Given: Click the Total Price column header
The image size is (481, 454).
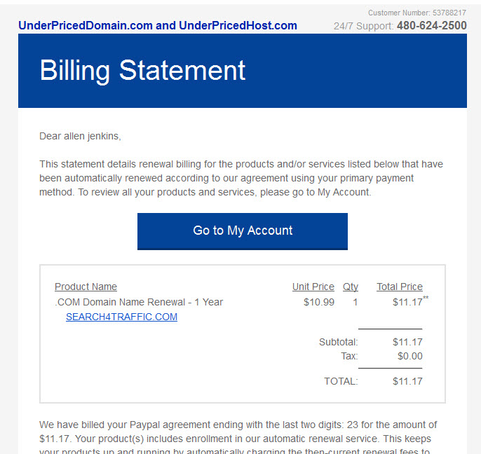Looking at the screenshot, I should pyautogui.click(x=400, y=287).
